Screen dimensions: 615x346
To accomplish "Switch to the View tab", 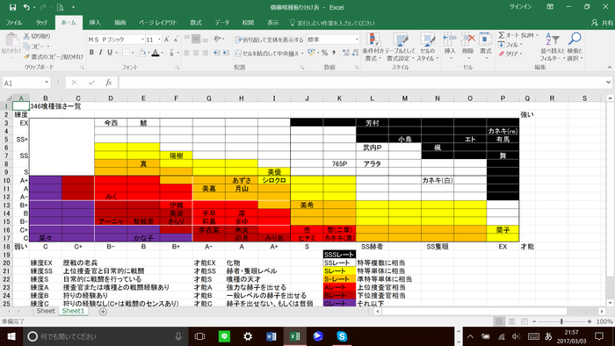I will click(273, 23).
